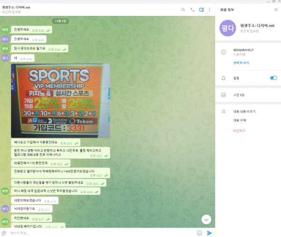Click the paperclip attach file icon
281x237 pixels.
coord(4,233)
